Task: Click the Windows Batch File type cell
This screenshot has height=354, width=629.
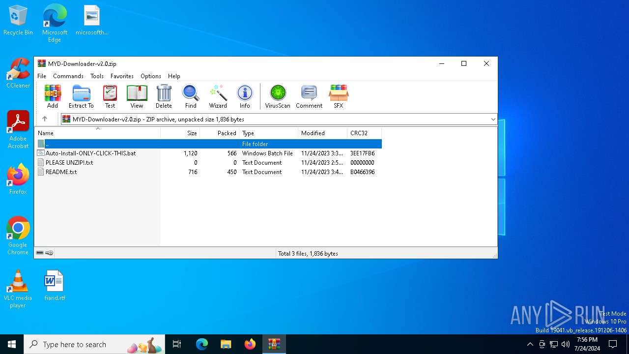Action: click(x=267, y=153)
